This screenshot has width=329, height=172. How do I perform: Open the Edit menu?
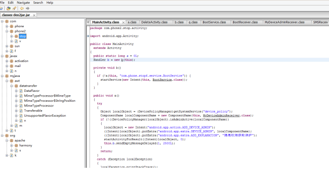point(11,2)
